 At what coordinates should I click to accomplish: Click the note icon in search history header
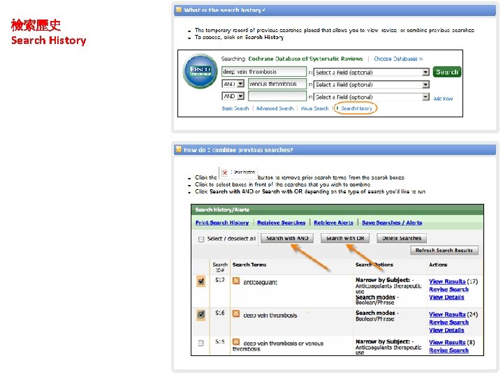[179, 10]
